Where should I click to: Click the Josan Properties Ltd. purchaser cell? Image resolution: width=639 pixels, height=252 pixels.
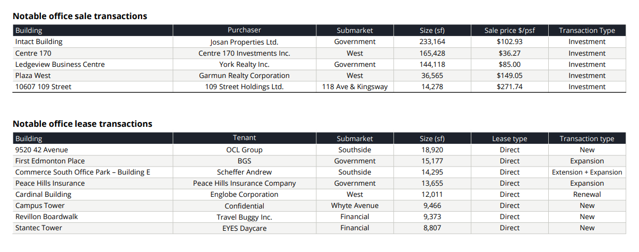(244, 42)
